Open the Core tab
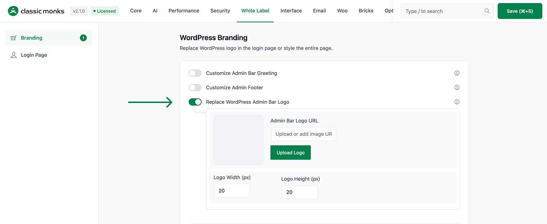This screenshot has width=547, height=224. [x=136, y=11]
